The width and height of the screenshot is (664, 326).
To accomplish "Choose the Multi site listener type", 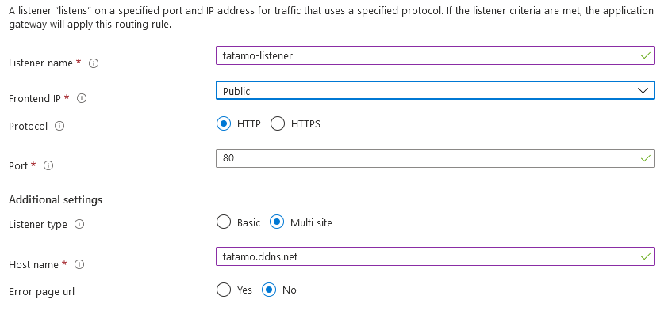I will (x=277, y=222).
